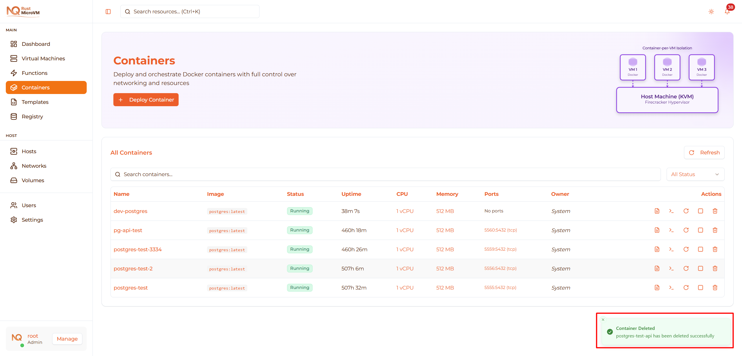Delete the postgres-test container
This screenshot has height=356, width=742.
point(715,288)
